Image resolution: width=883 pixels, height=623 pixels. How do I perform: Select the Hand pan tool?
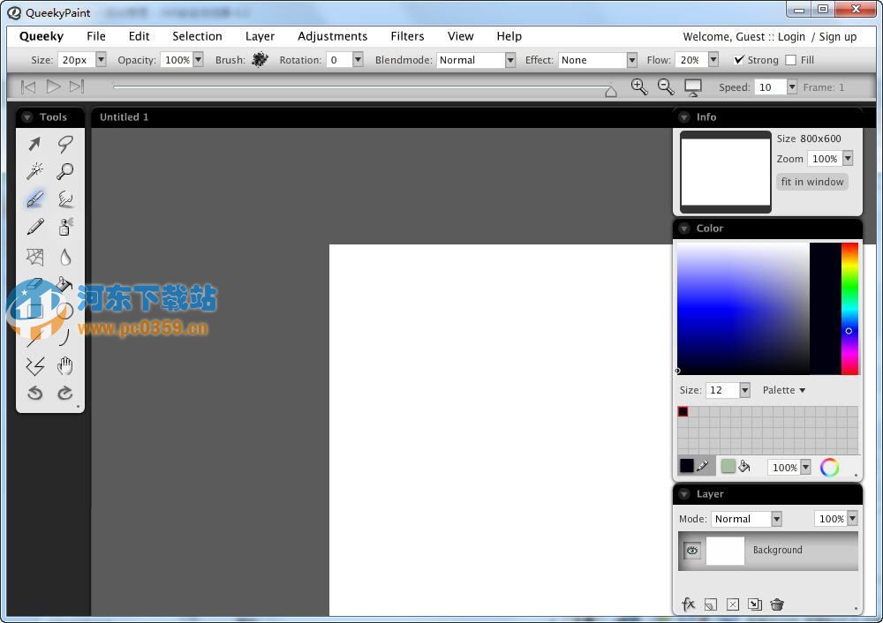point(65,366)
